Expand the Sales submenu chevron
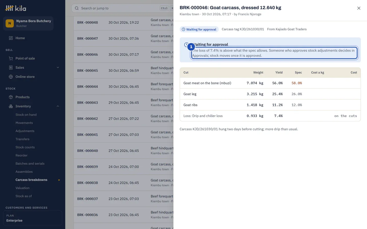 58,68
